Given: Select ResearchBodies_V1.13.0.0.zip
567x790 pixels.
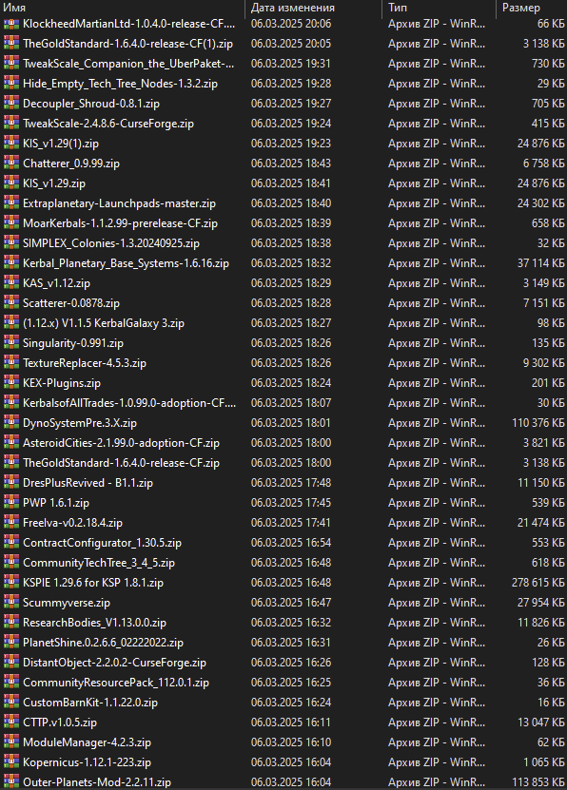Looking at the screenshot, I should tap(94, 623).
